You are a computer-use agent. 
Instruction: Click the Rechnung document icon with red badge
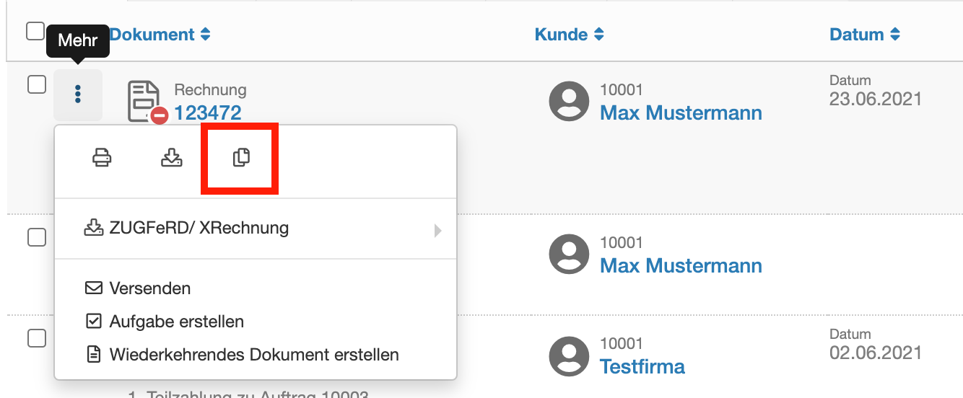[147, 102]
